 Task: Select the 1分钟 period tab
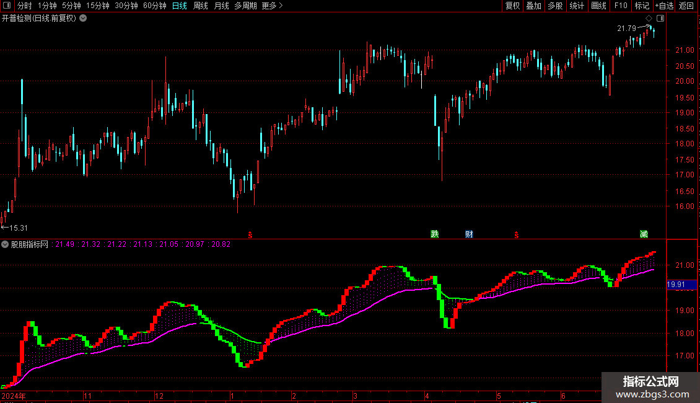tap(47, 6)
